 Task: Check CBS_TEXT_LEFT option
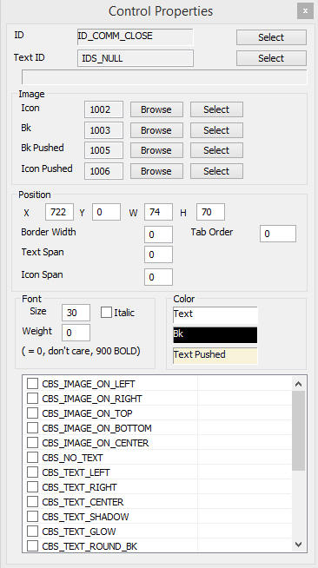coord(33,472)
